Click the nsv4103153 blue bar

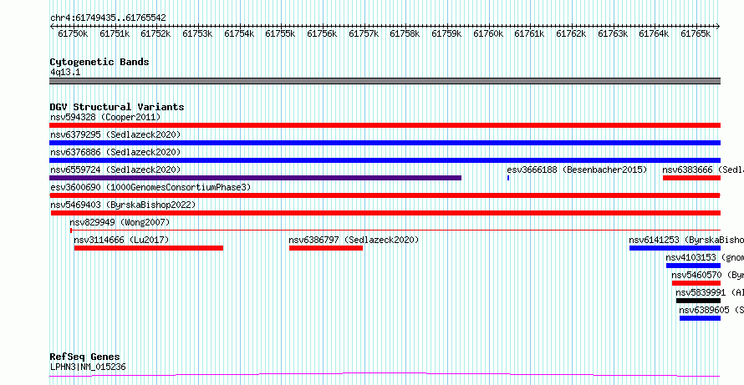(693, 266)
